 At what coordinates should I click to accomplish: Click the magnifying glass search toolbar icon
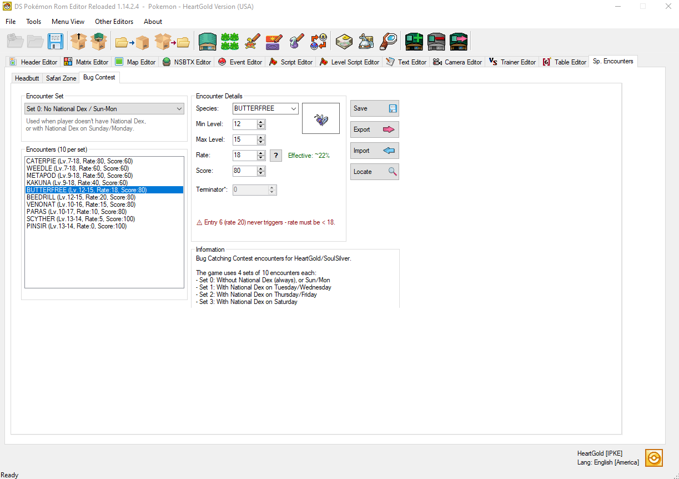[388, 41]
